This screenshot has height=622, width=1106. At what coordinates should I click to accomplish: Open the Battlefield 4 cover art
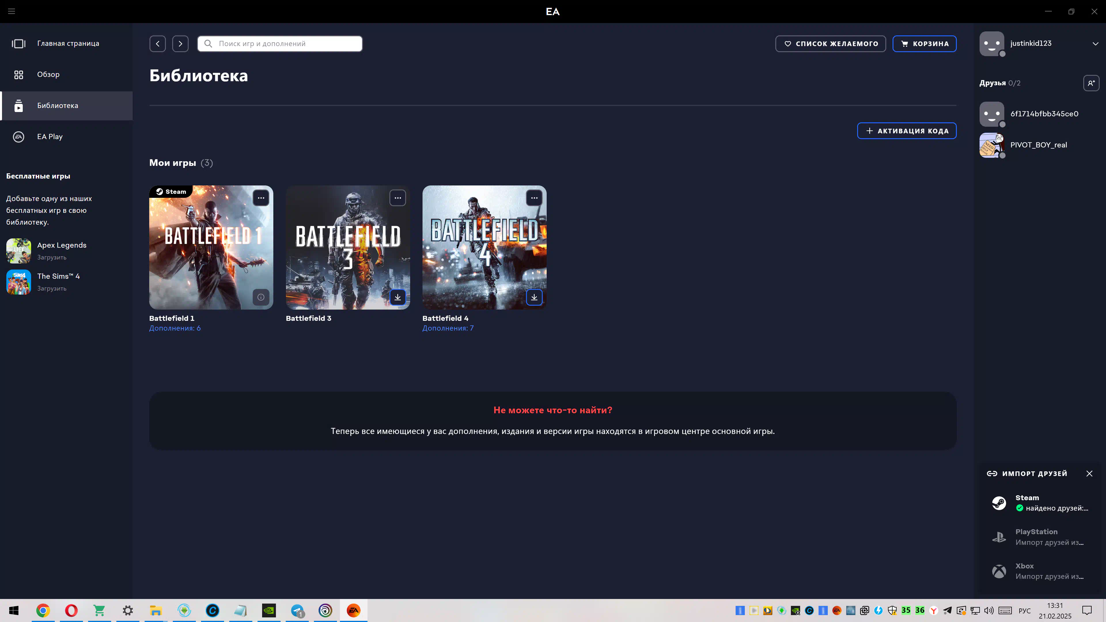coord(484,247)
